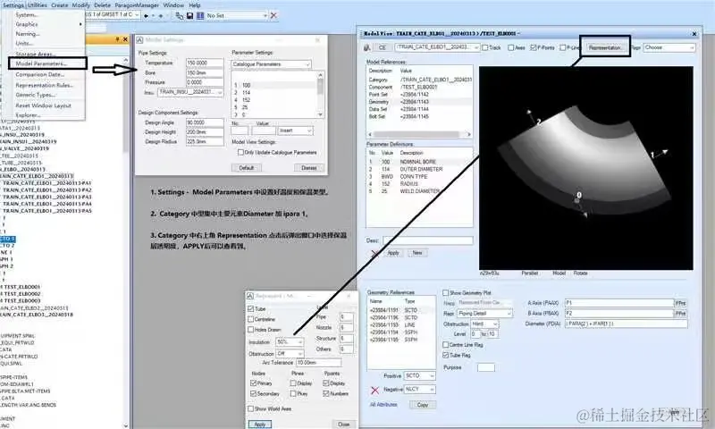Click the Copy button under Geometry References

pyautogui.click(x=423, y=405)
